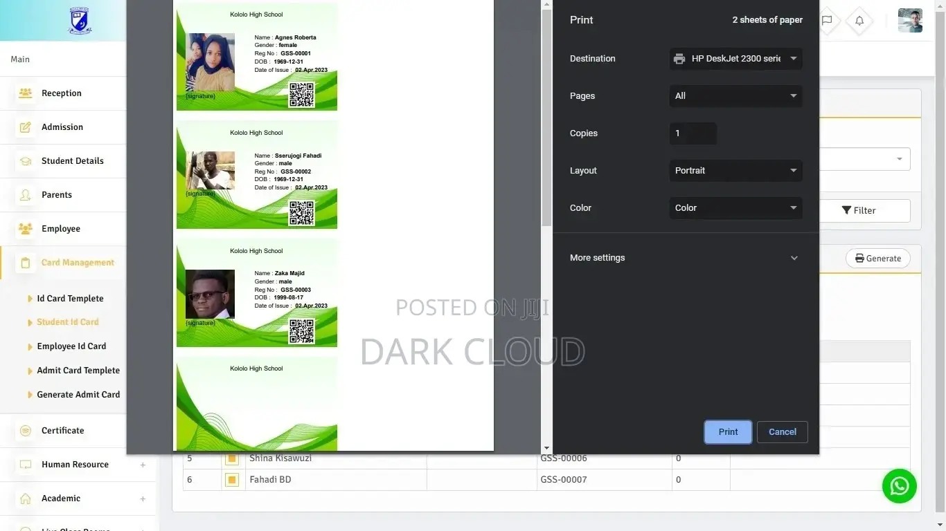Open Employee Id Card submenu item
This screenshot has height=531, width=946.
[x=71, y=346]
